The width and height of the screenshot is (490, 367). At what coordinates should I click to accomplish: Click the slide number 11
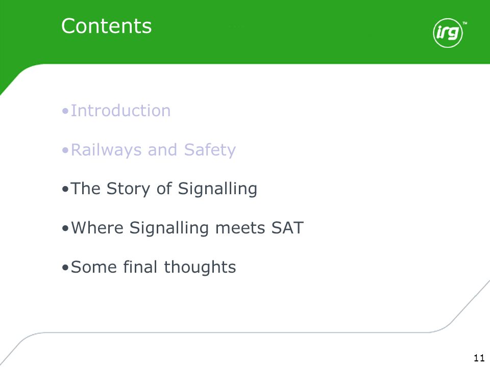479,358
